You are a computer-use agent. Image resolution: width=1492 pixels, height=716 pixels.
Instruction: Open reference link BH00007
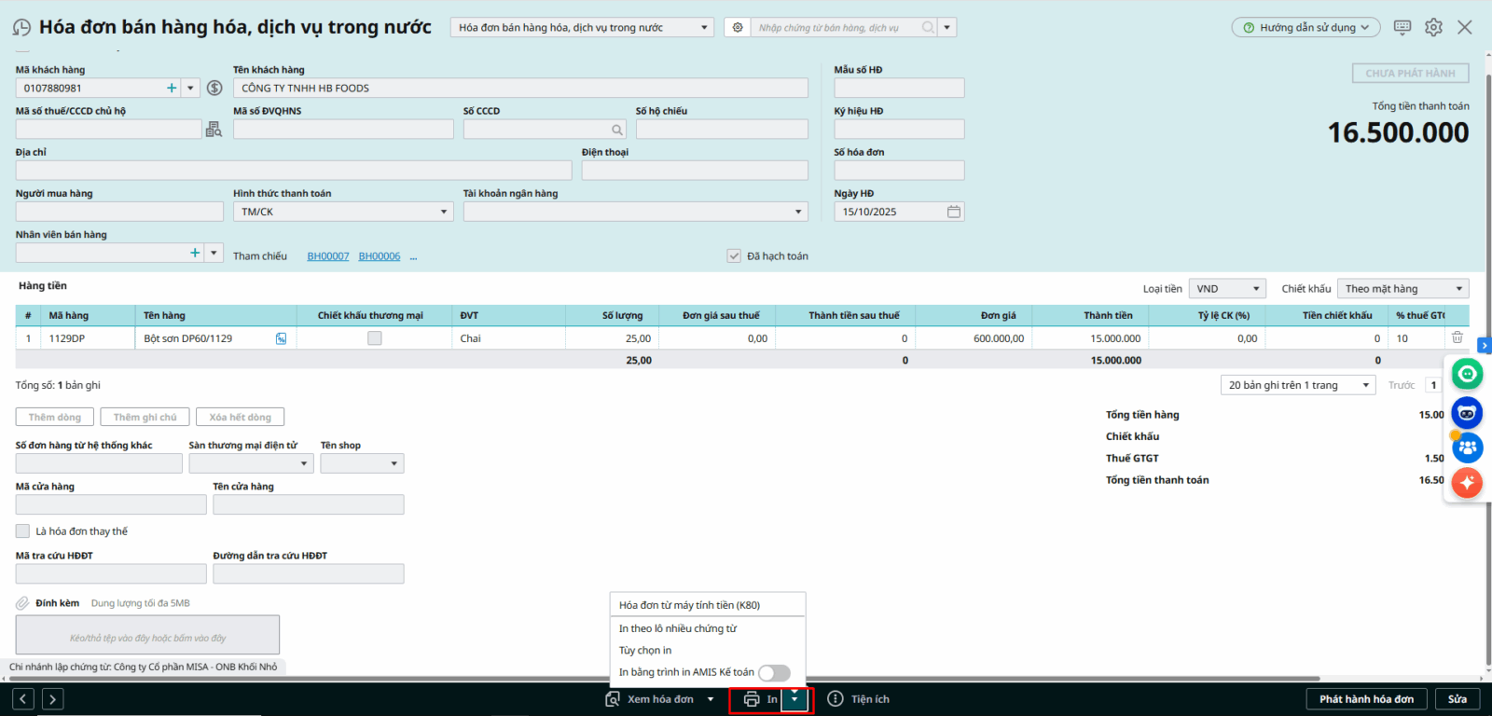click(328, 256)
